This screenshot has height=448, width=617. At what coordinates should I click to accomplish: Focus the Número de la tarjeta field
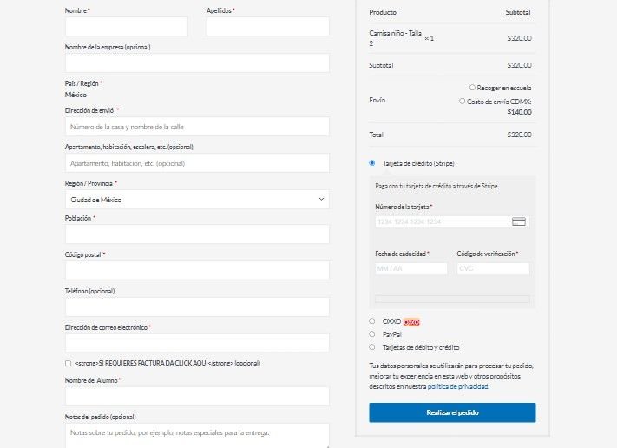(x=443, y=221)
